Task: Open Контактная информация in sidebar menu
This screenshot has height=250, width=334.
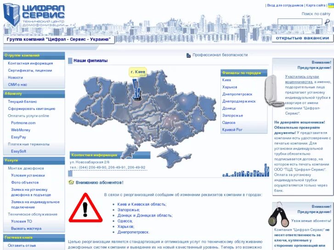Action: 30,63
